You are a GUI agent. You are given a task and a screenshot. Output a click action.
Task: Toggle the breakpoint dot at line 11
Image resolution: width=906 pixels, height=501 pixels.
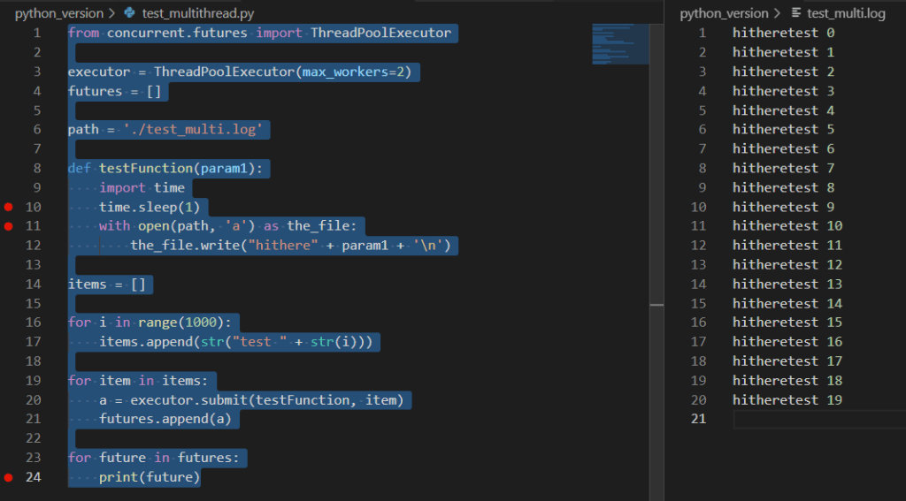(9, 226)
